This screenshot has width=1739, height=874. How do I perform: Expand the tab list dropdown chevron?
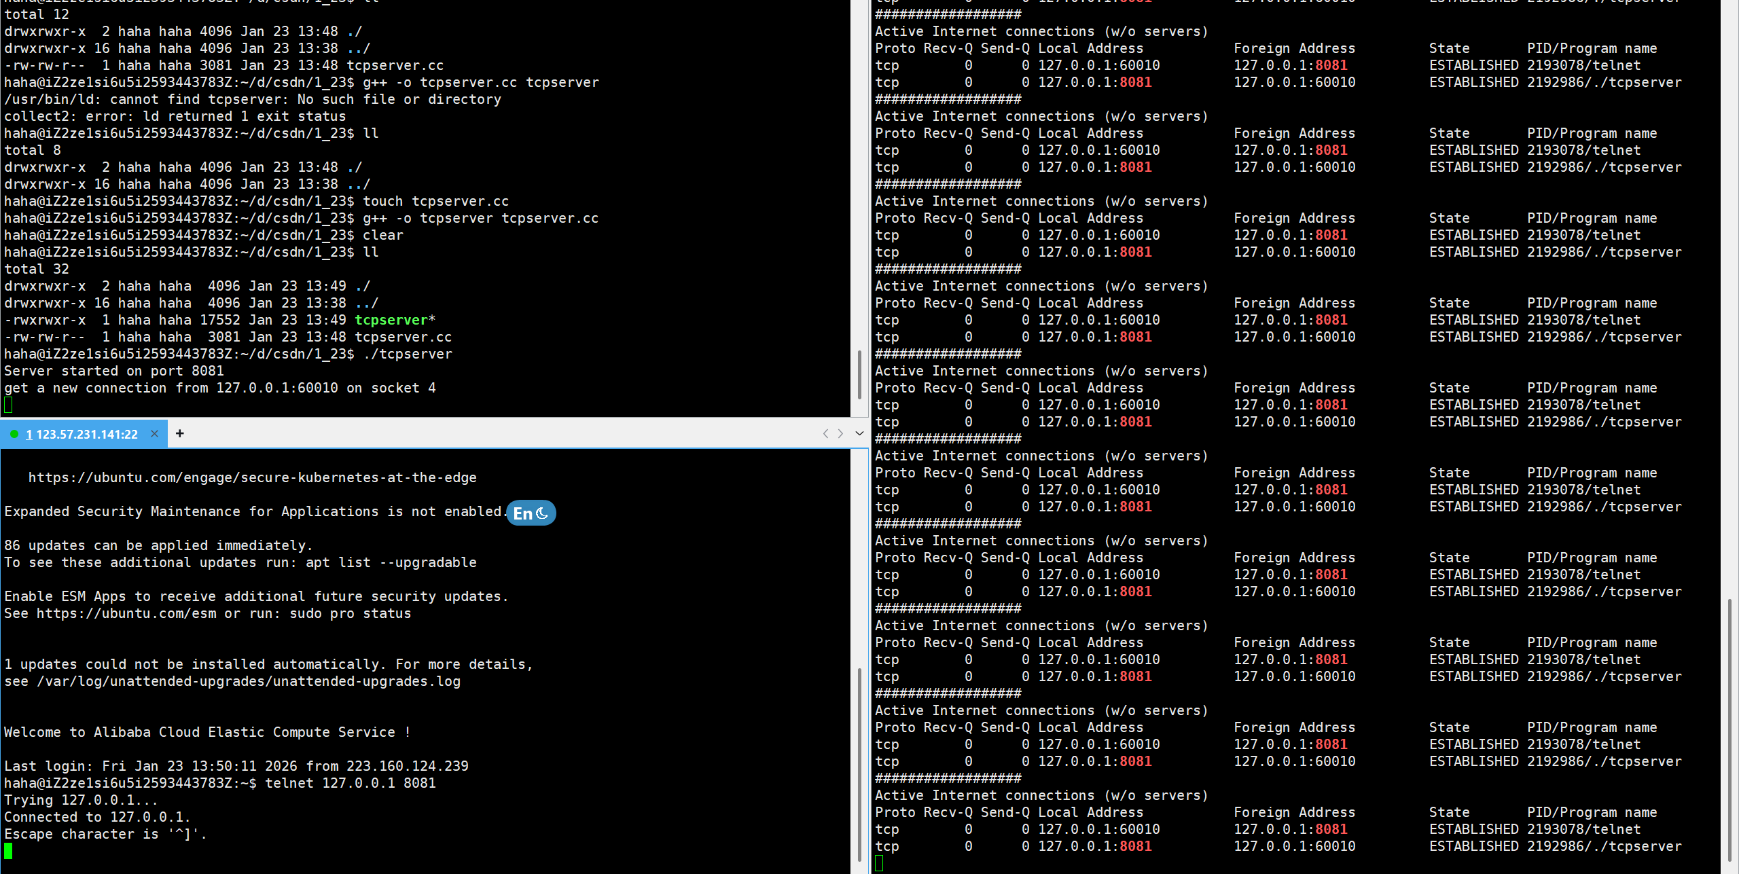(x=859, y=433)
